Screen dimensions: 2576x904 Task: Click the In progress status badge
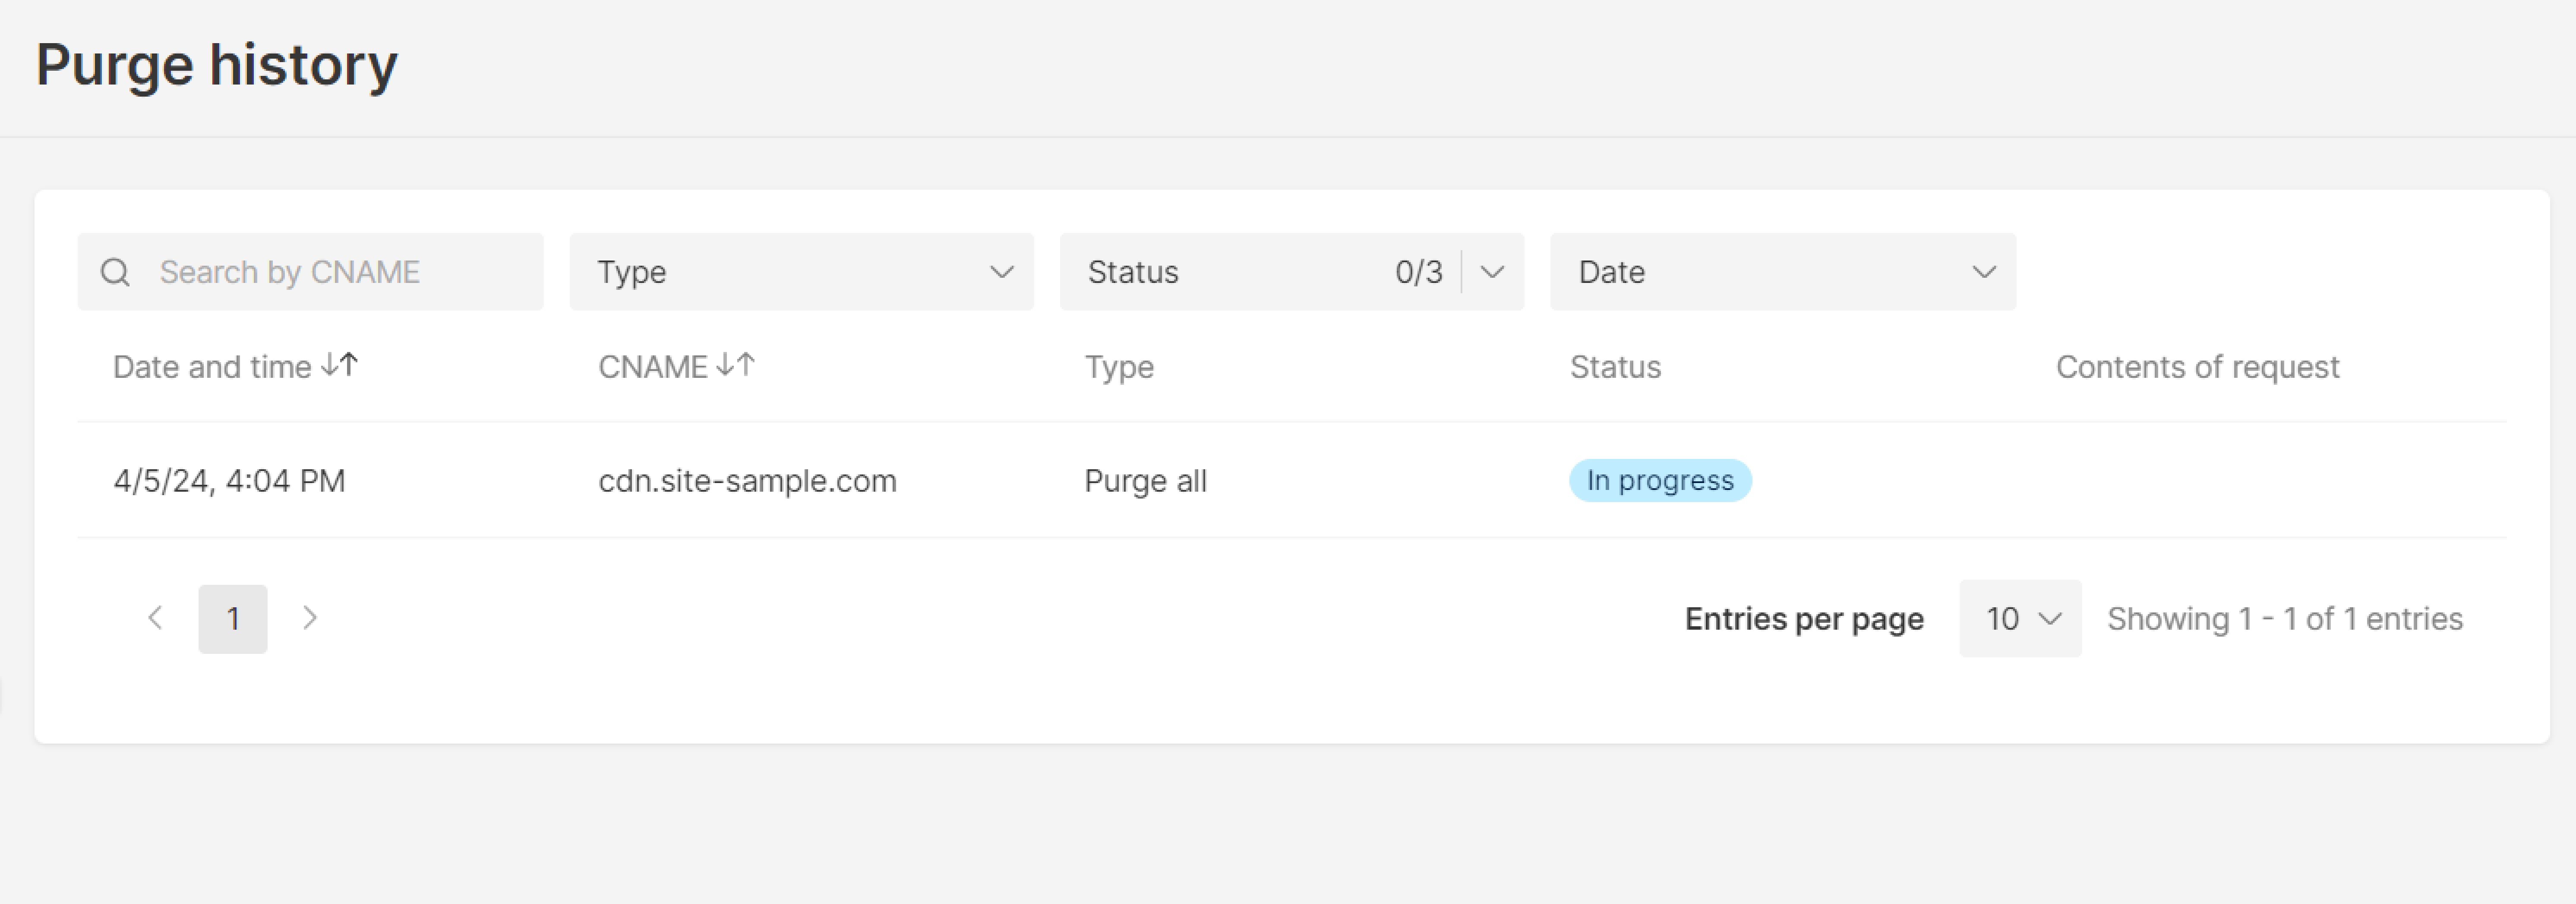(x=1660, y=480)
